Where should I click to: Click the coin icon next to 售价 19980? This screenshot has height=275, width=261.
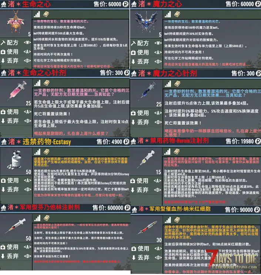click(258, 141)
